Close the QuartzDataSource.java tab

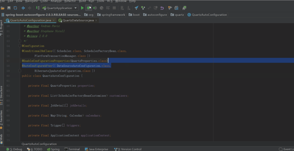coord(96,20)
